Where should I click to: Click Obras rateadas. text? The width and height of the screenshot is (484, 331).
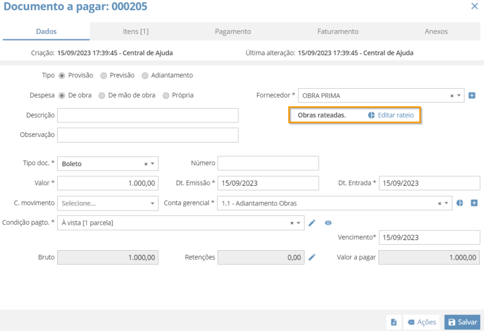click(x=321, y=115)
